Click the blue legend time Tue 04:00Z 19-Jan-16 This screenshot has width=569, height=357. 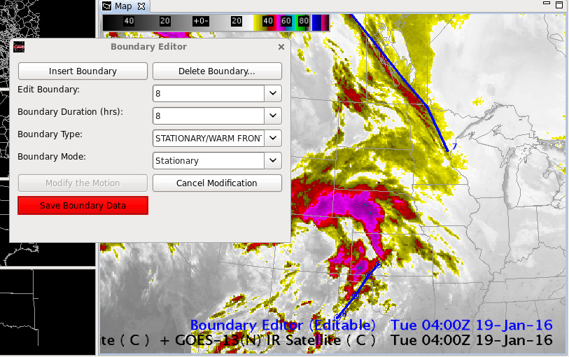coord(472,325)
